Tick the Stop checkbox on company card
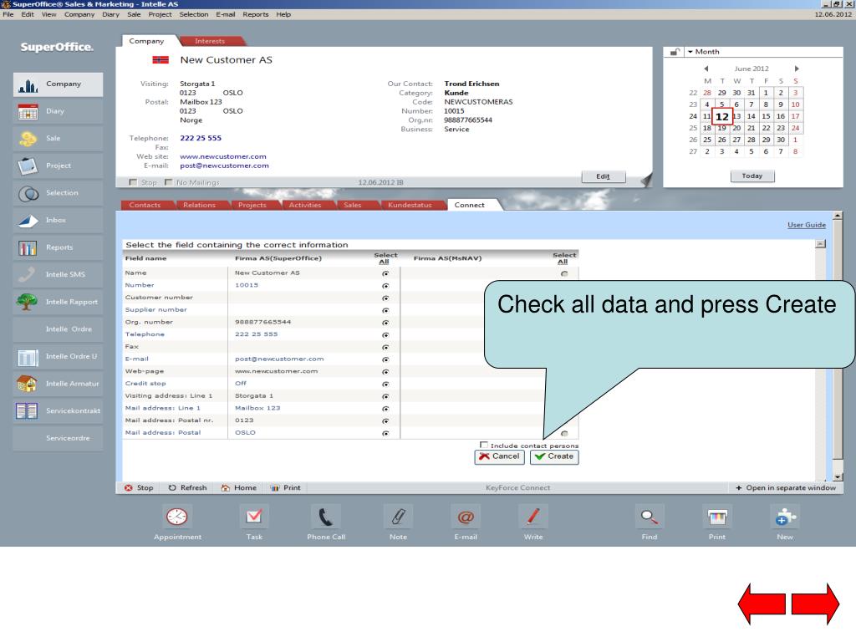This screenshot has width=856, height=642. click(x=133, y=182)
